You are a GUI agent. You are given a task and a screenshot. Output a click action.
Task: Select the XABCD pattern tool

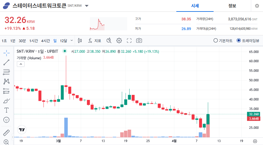click(7, 82)
